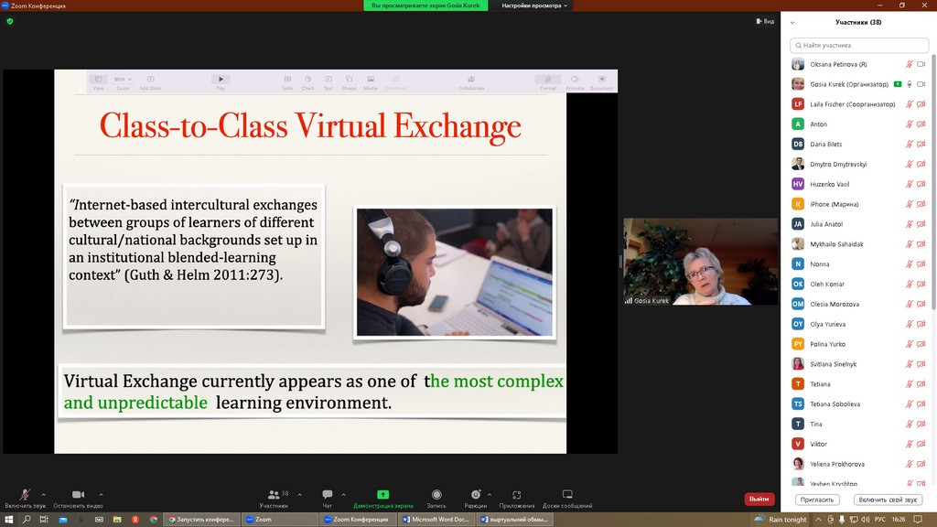This screenshot has height=527, width=937.
Task: Open Приложения apps panel
Action: coord(516,499)
